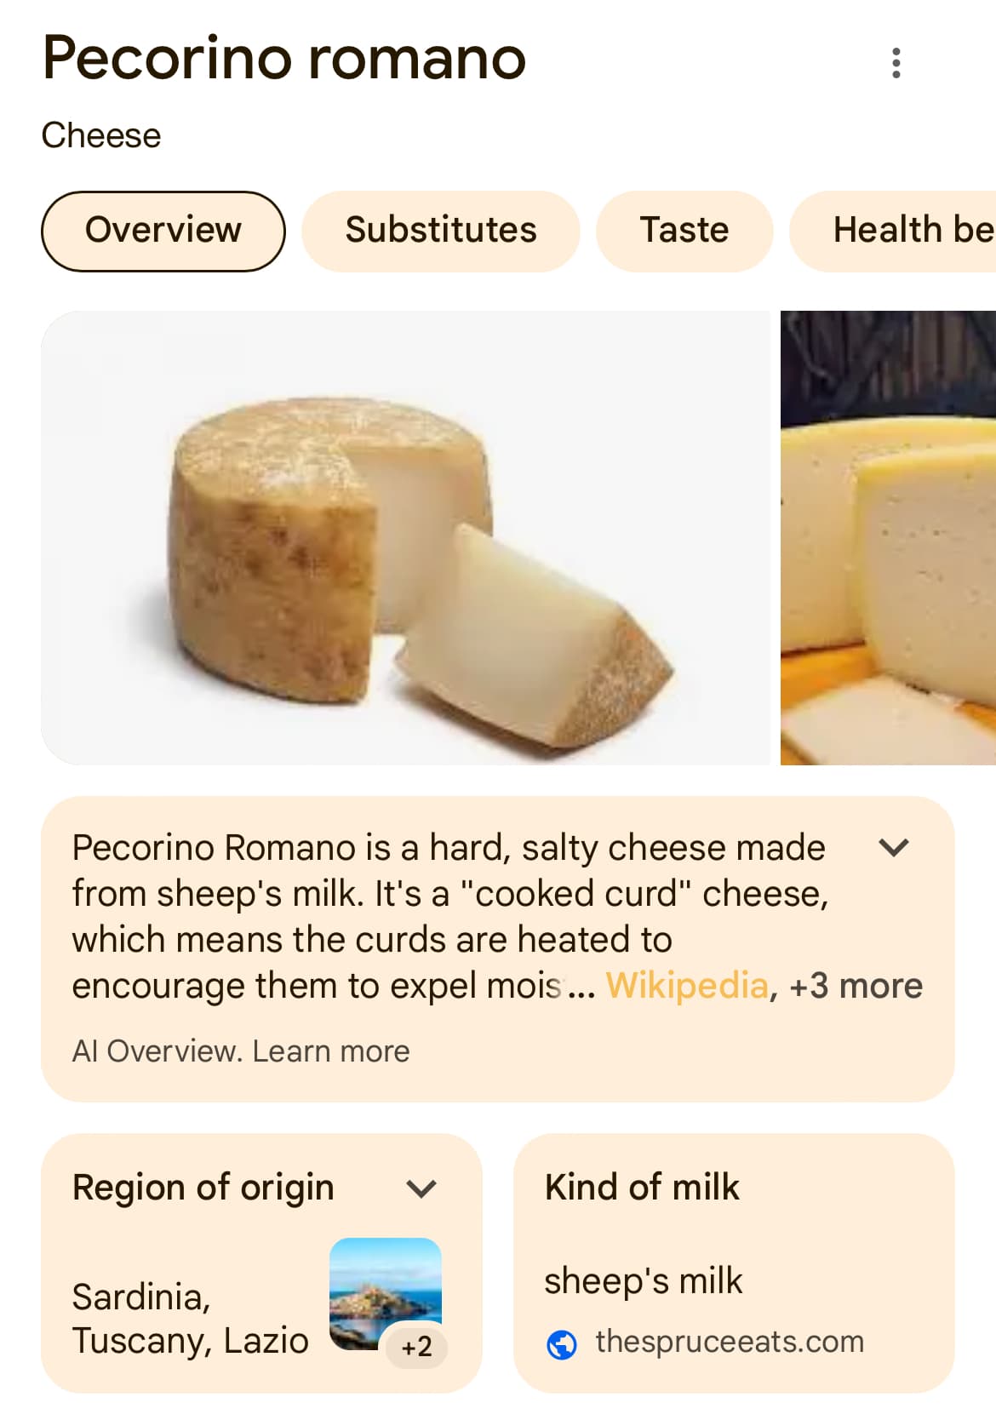Select the Sardinia, Tuscany, Lazio text
The width and height of the screenshot is (996, 1420).
click(x=191, y=1319)
